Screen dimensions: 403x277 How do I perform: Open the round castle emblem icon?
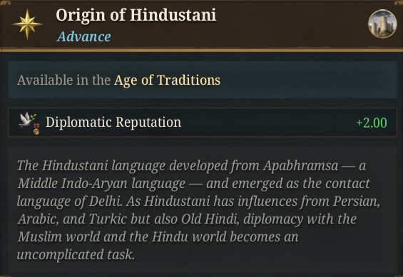(x=382, y=23)
